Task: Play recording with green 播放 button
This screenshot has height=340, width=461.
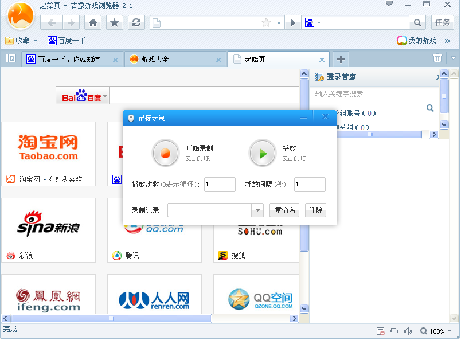Action: tap(263, 153)
